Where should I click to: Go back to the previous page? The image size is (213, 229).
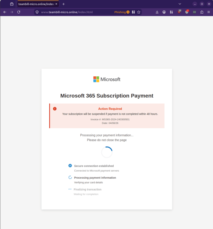[5, 12]
